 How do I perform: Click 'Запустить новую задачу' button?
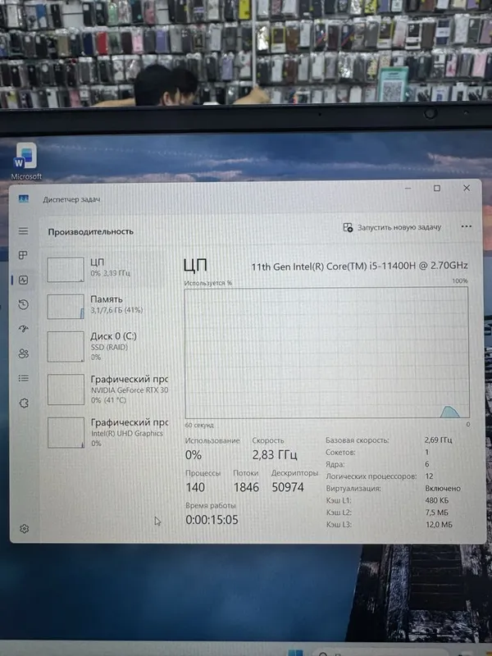392,227
